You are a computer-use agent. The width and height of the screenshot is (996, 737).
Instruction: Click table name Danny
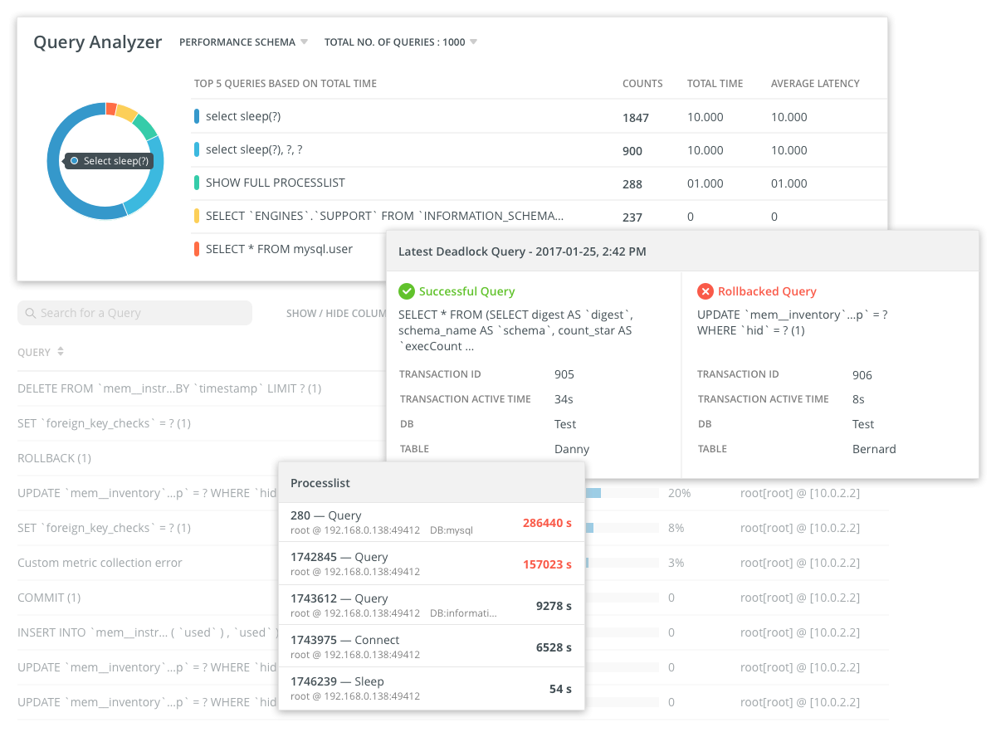point(572,449)
